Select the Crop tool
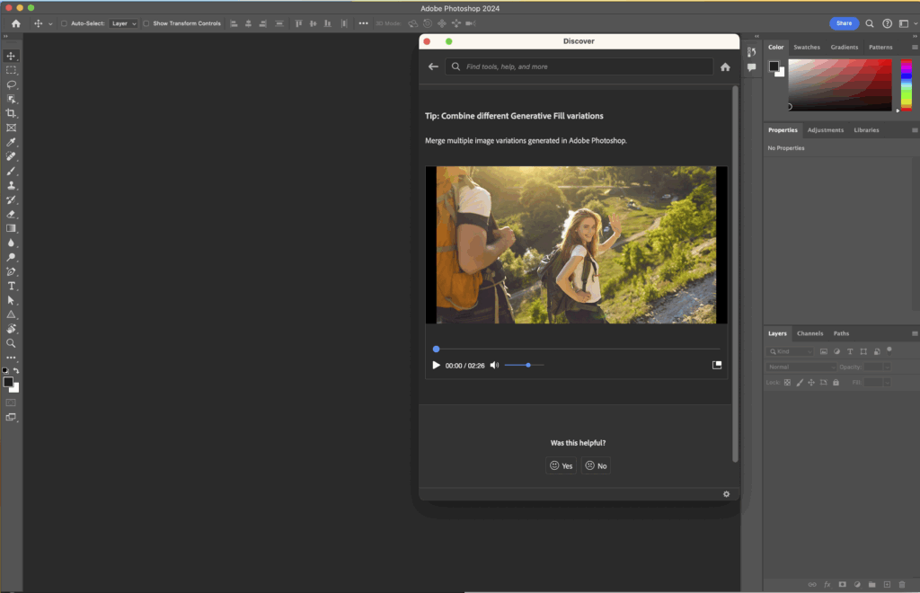 coord(11,113)
